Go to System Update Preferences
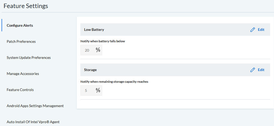Image resolution: width=274 pixels, height=126 pixels. pyautogui.click(x=29, y=58)
